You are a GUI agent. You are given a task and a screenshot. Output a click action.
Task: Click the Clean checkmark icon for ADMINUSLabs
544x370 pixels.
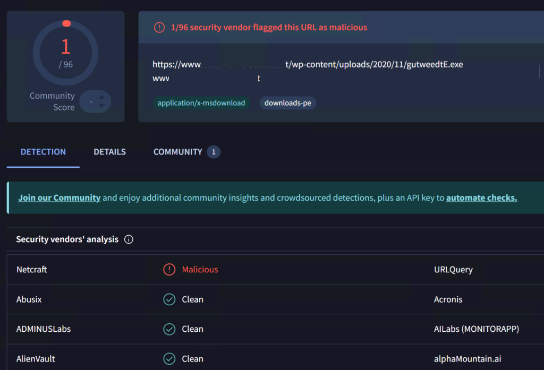coord(169,329)
